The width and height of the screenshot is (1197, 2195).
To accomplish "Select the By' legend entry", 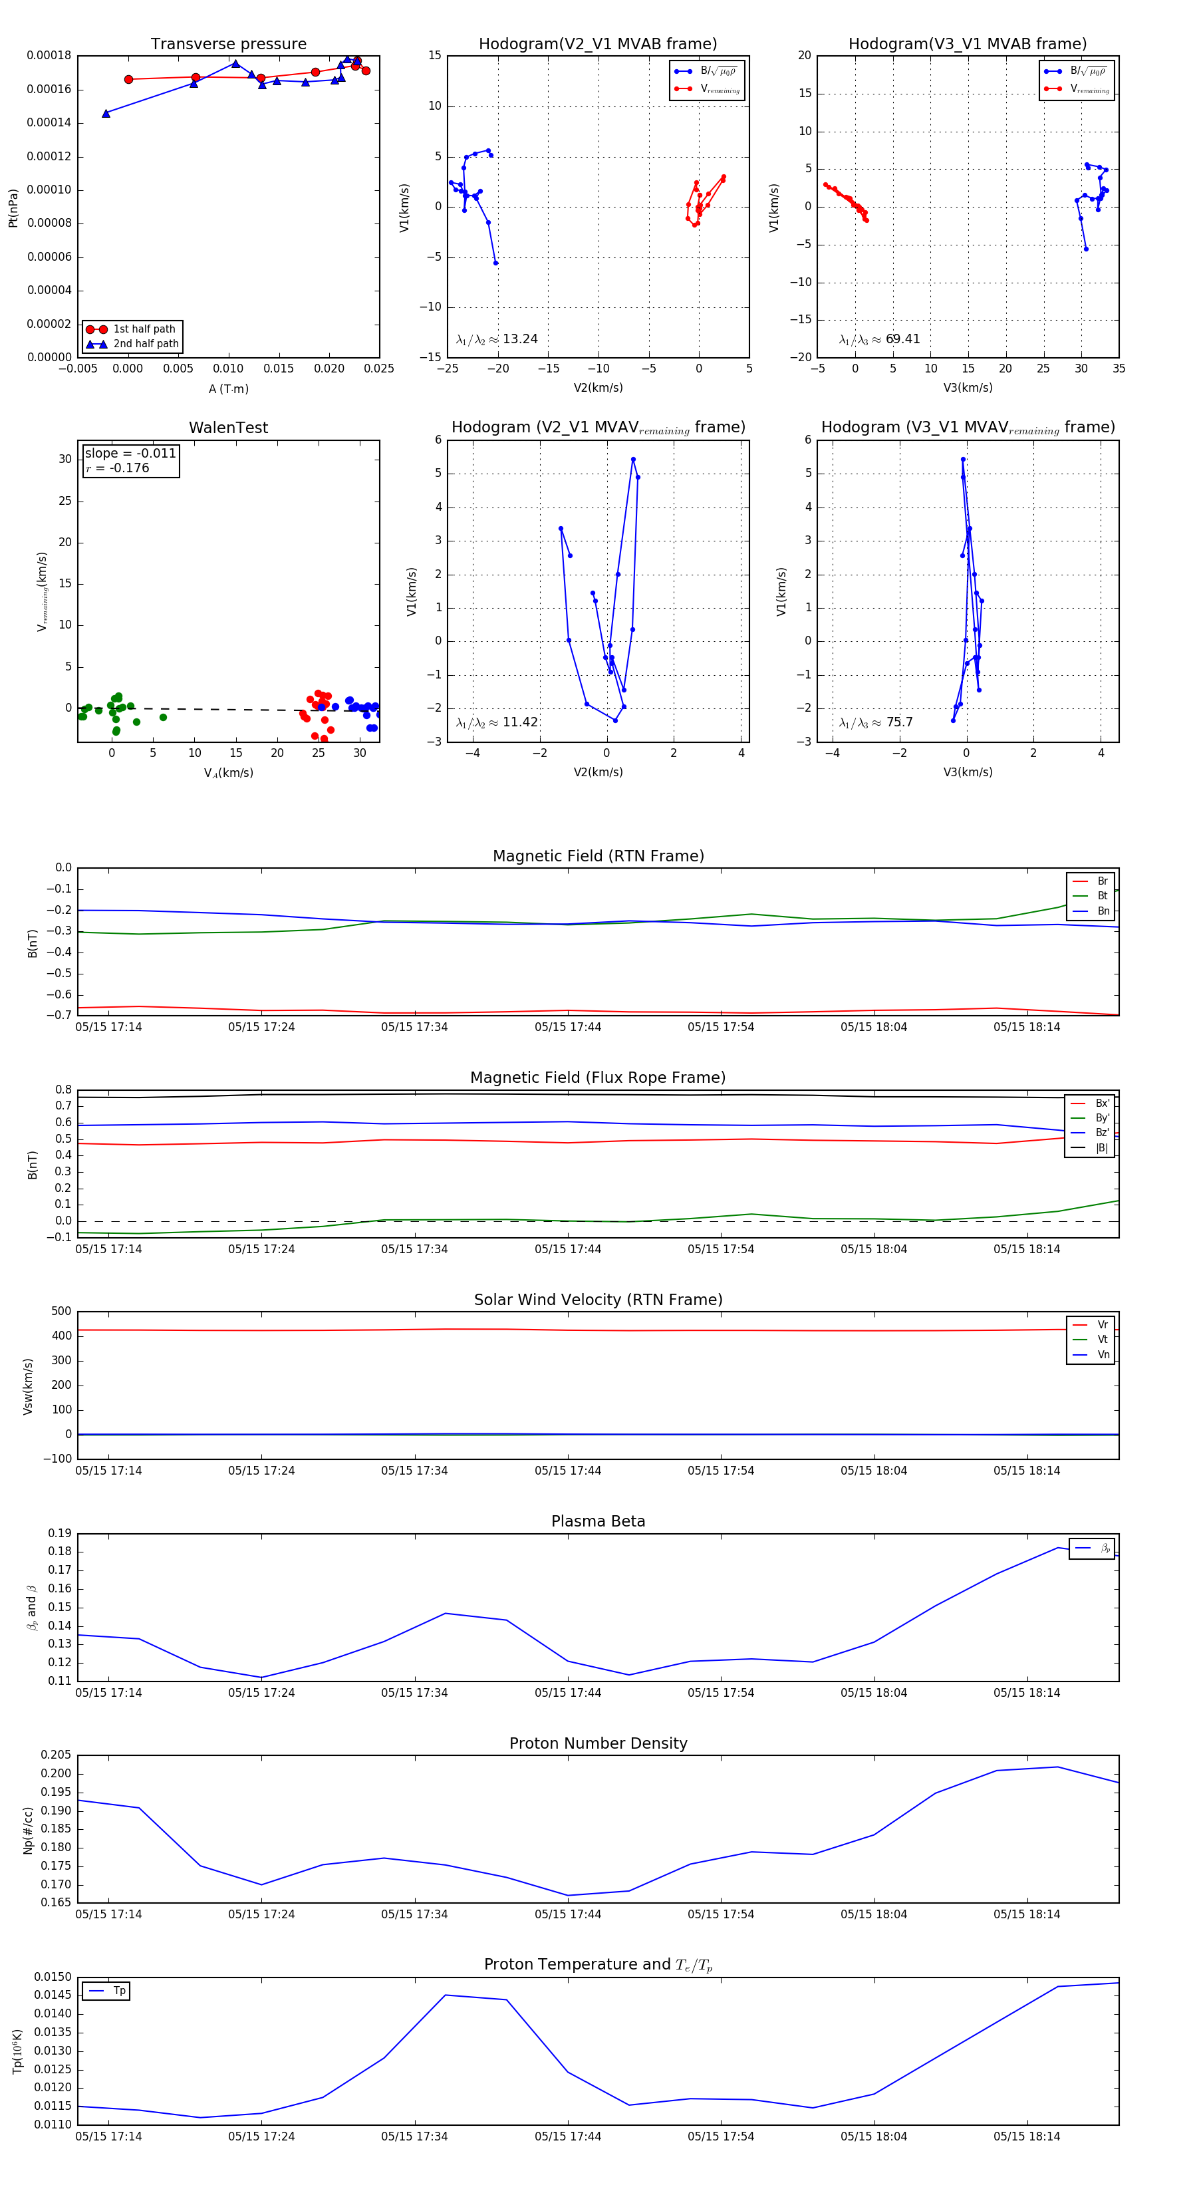I will (x=1090, y=1118).
